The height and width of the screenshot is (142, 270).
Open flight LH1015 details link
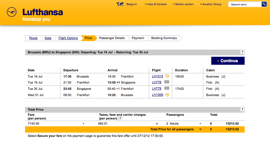click(x=157, y=76)
